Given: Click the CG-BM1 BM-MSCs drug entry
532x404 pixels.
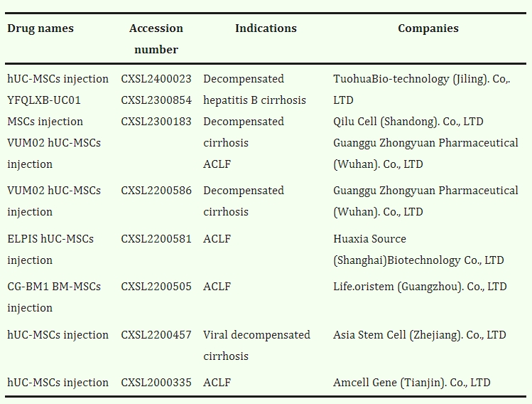Looking at the screenshot, I should point(53,297).
